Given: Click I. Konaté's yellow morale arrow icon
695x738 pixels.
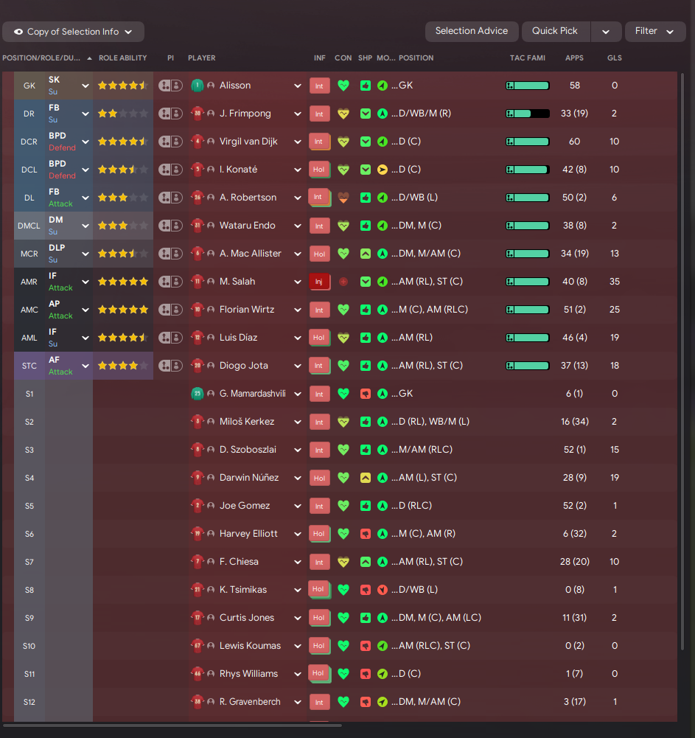Looking at the screenshot, I should point(383,170).
